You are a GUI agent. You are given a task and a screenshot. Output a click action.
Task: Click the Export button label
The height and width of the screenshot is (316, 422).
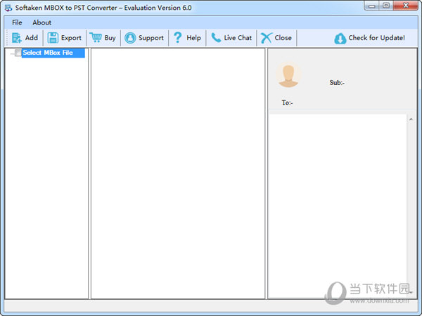71,38
